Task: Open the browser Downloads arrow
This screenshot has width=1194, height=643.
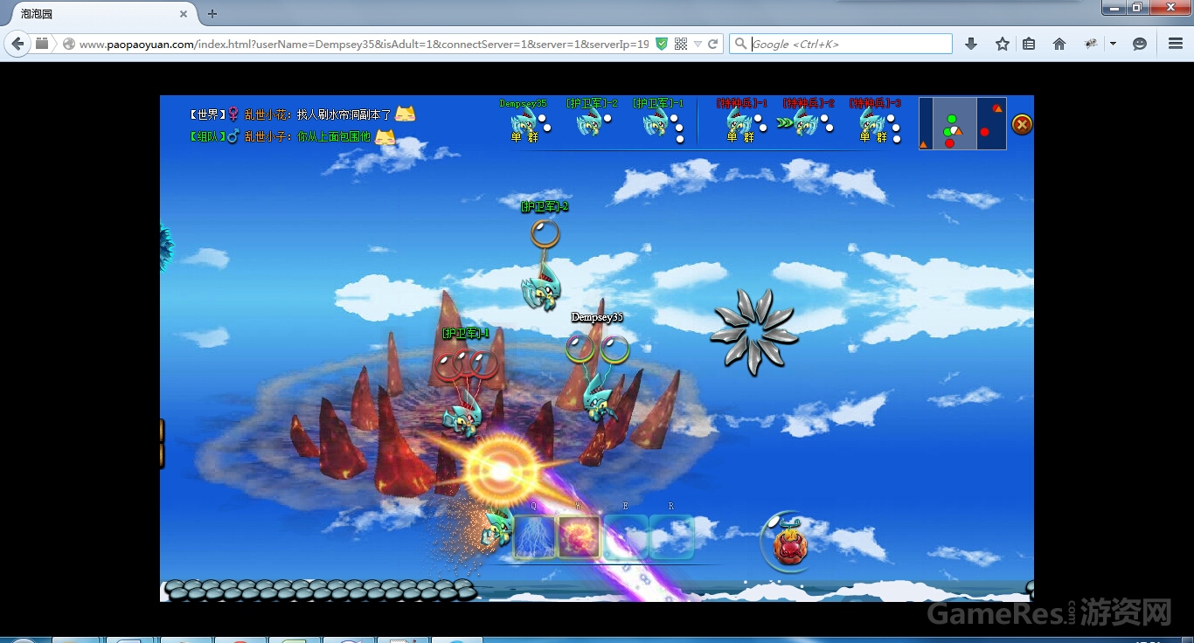Action: [970, 44]
